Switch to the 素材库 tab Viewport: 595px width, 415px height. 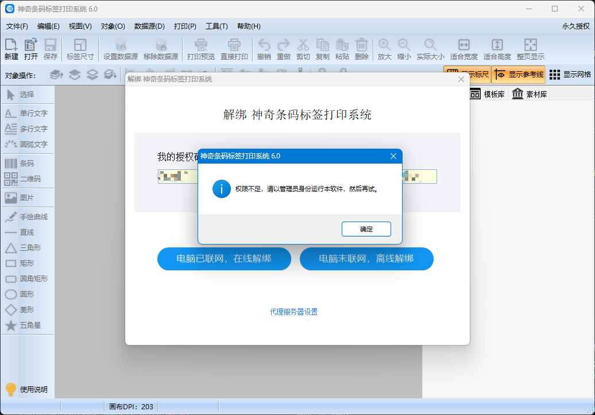tap(530, 94)
